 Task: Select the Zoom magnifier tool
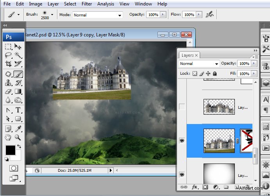tap(18, 137)
